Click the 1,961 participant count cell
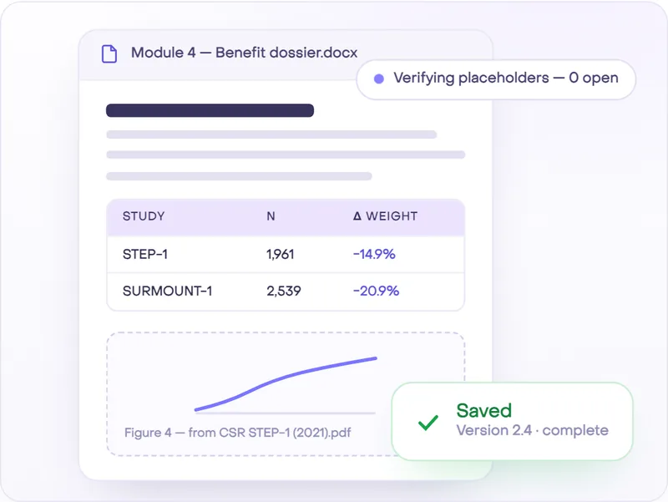 click(x=281, y=255)
